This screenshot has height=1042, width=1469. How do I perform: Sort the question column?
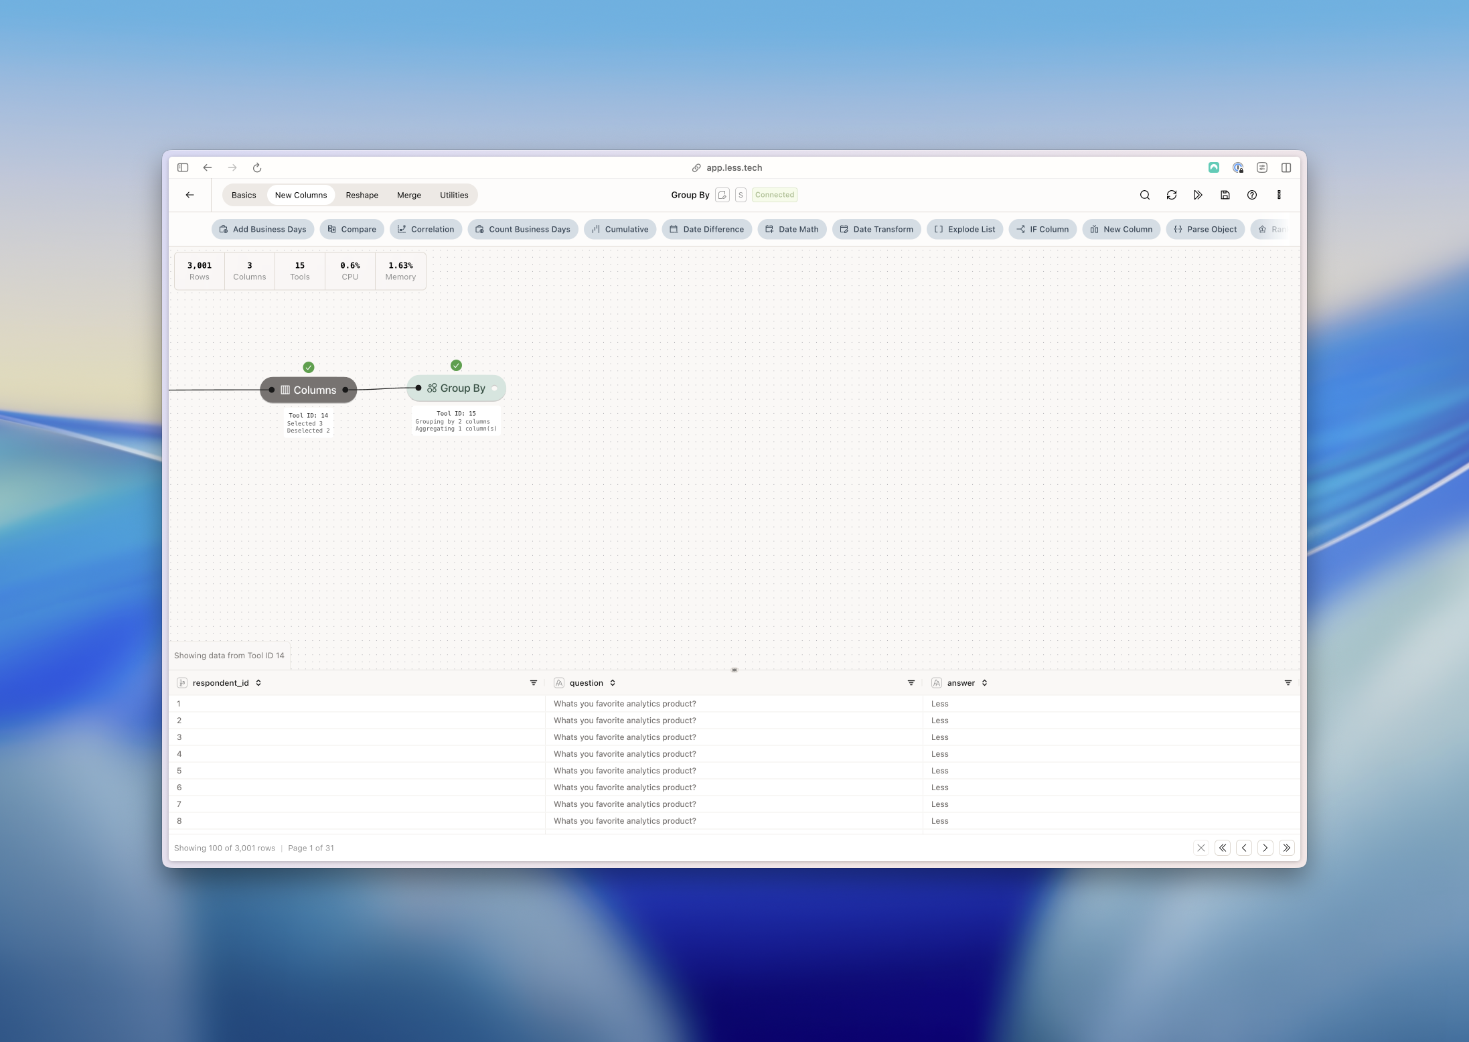[613, 683]
